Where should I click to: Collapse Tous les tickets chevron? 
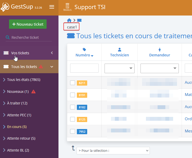coord(52,67)
